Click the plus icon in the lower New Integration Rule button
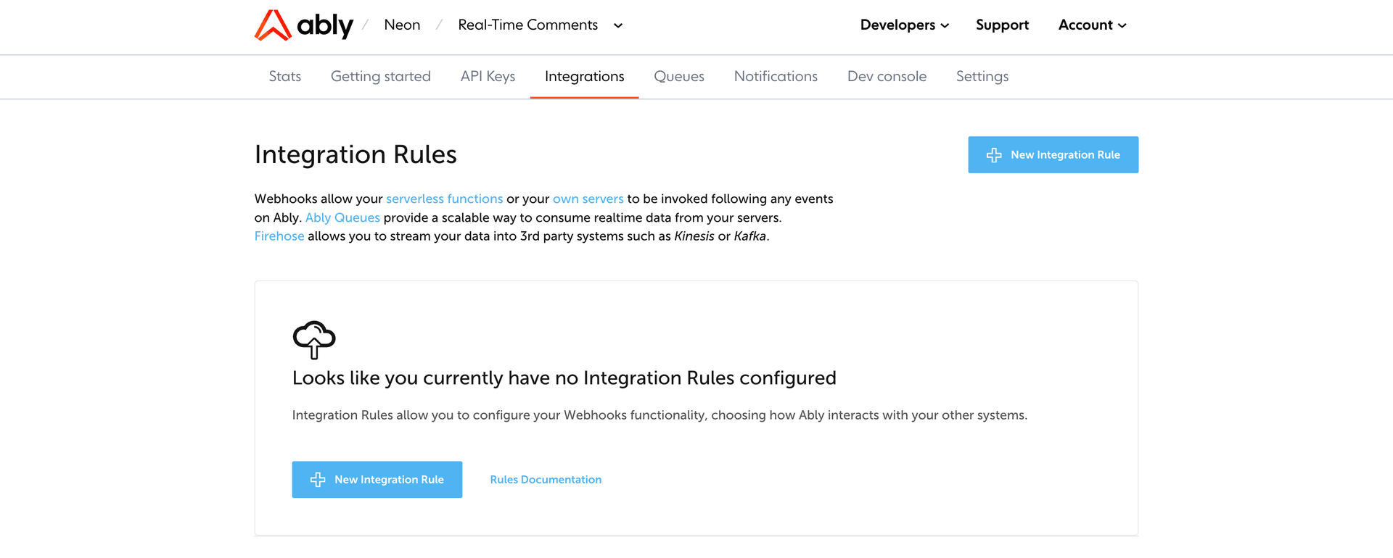Screen dimensions: 1393x558 tap(318, 480)
